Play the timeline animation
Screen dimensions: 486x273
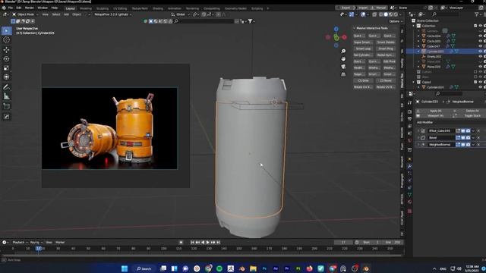pos(207,243)
